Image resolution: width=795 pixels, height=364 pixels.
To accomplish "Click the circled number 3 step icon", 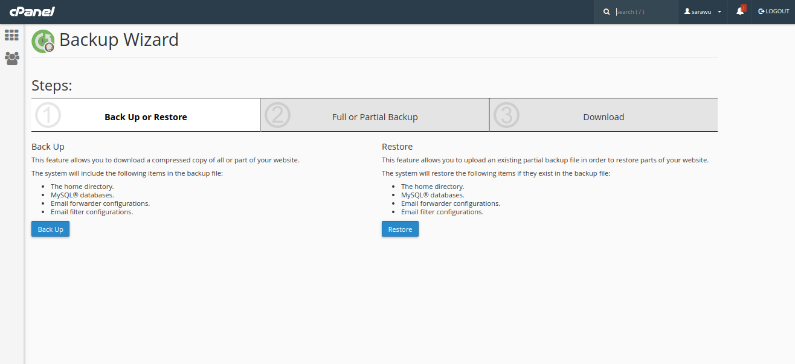I will pyautogui.click(x=506, y=115).
